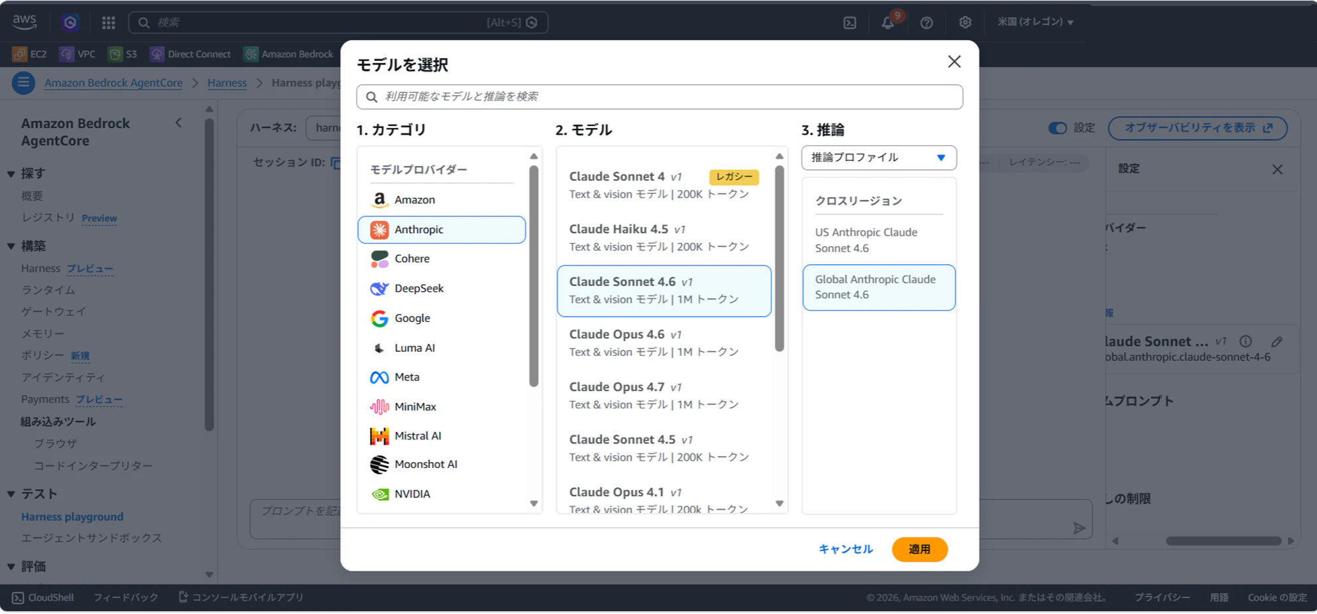The width and height of the screenshot is (1317, 614).
Task: Send the prompt with the arrow icon
Action: (x=1079, y=528)
